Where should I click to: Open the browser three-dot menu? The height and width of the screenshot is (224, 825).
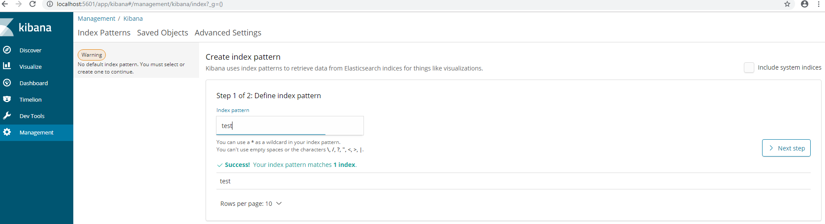coord(818,4)
